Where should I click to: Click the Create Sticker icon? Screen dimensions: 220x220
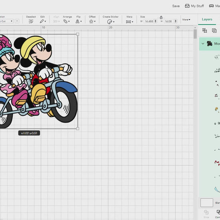(x=110, y=22)
